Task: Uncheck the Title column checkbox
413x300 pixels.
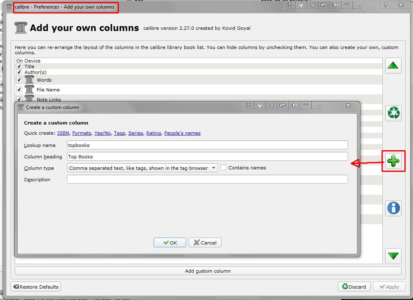Action: tap(19, 66)
